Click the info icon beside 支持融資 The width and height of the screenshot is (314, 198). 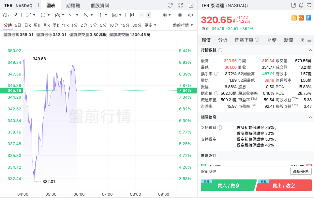tap(220, 127)
